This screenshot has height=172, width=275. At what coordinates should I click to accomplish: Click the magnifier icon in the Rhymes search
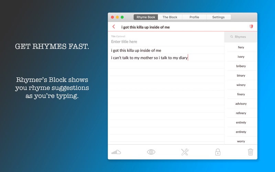232,37
